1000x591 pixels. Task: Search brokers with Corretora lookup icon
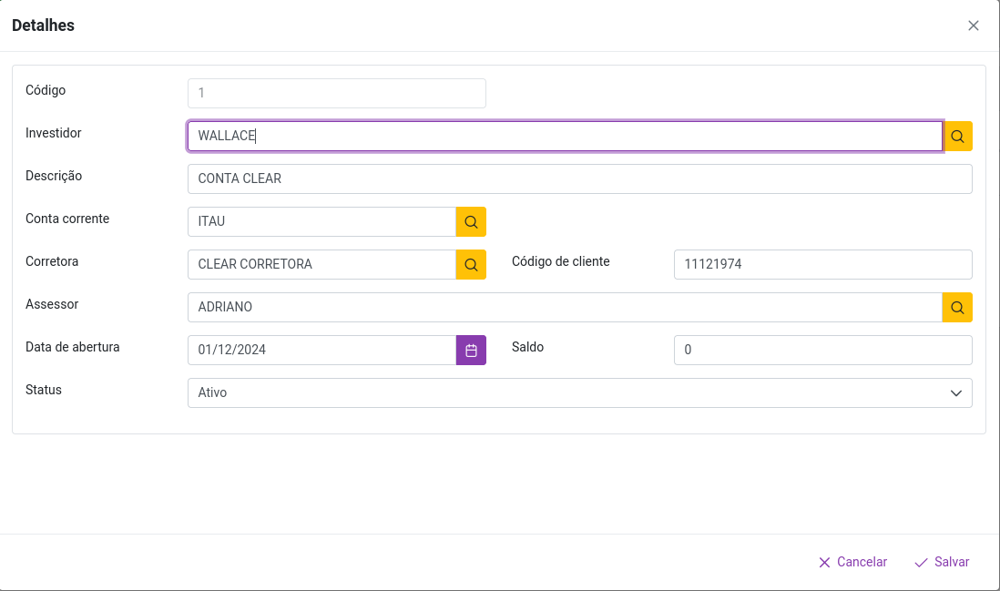(x=471, y=264)
